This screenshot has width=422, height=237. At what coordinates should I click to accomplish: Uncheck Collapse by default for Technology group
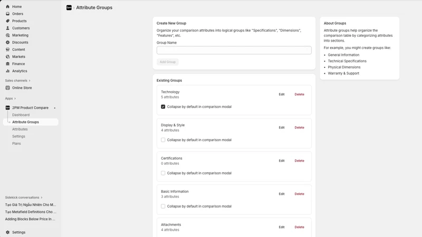[163, 107]
